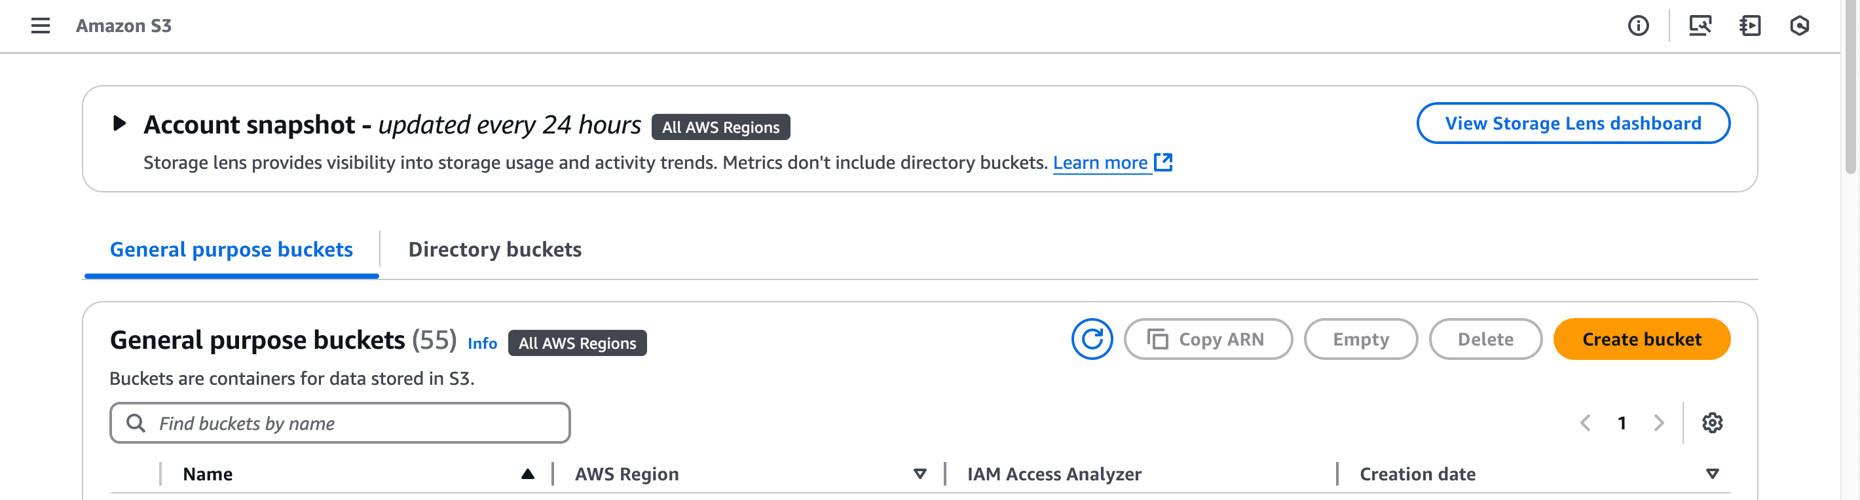Go to previous page of buckets
1860x500 pixels.
click(x=1585, y=423)
